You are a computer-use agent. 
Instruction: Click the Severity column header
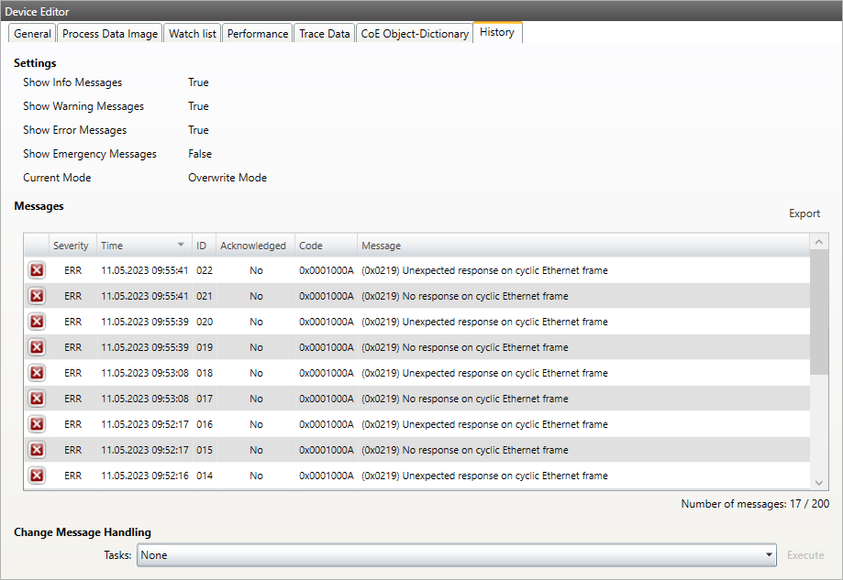71,246
